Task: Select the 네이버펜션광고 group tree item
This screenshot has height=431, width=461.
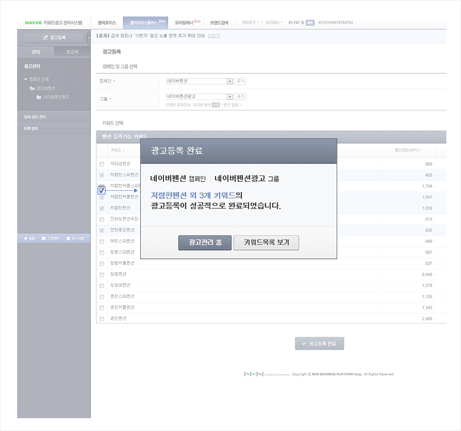Action: coord(56,97)
